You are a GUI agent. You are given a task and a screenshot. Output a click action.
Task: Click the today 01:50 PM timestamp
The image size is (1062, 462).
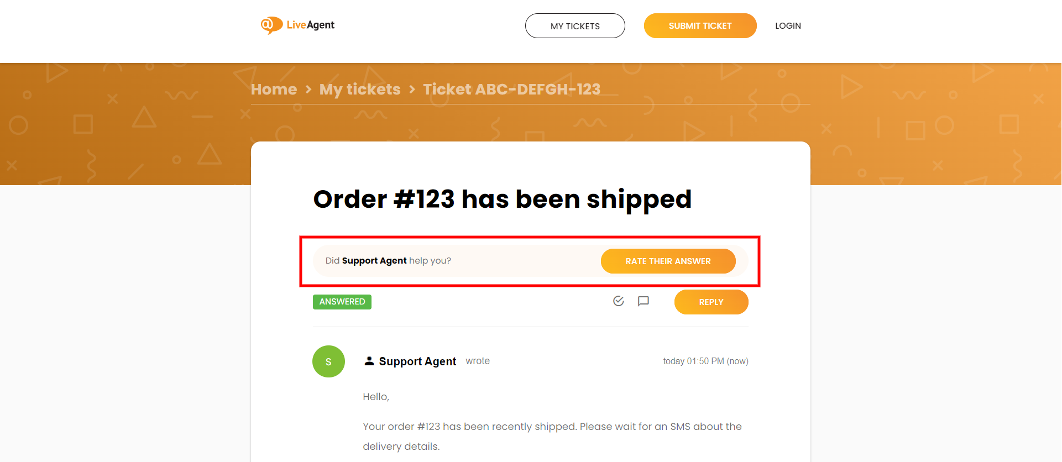point(705,361)
